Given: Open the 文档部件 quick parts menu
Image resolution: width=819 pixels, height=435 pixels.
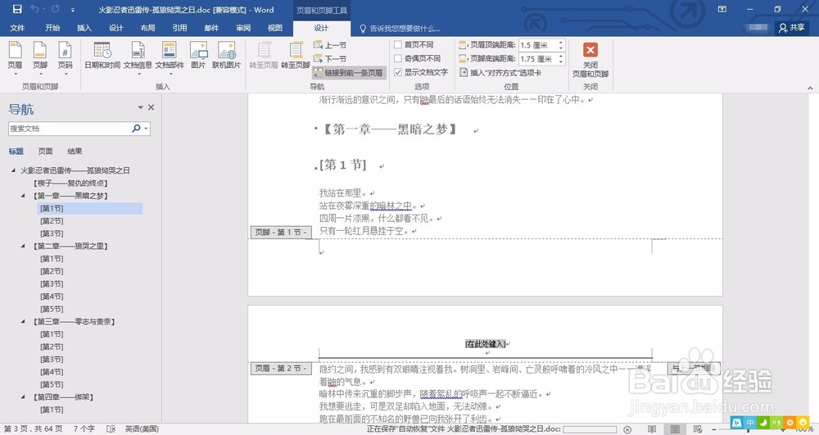Looking at the screenshot, I should pyautogui.click(x=170, y=58).
